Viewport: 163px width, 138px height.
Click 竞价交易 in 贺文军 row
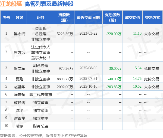pyautogui.click(x=152, y=68)
